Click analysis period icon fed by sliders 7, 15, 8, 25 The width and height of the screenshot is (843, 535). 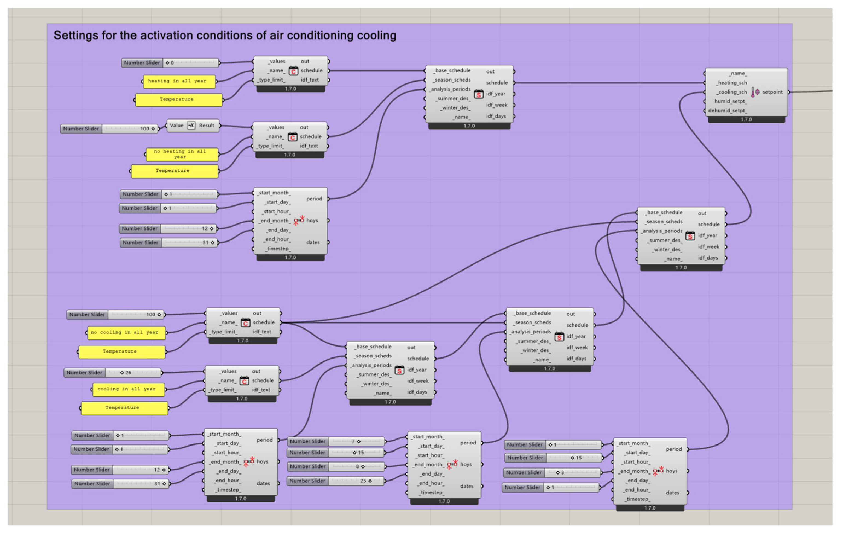click(x=452, y=464)
